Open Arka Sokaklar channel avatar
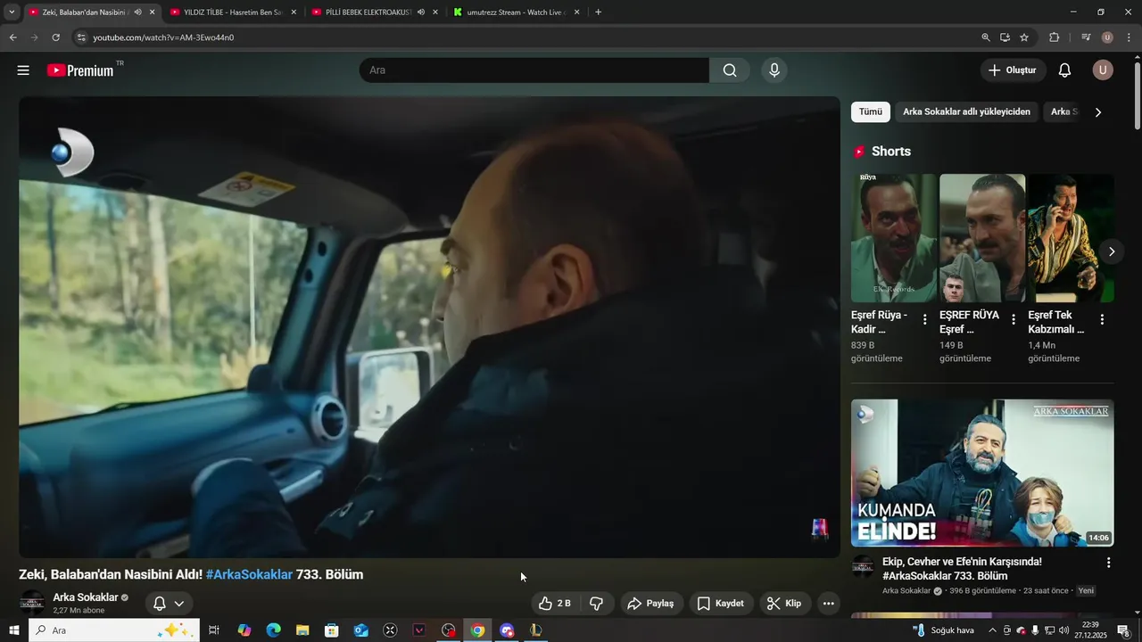The width and height of the screenshot is (1142, 642). (32, 603)
